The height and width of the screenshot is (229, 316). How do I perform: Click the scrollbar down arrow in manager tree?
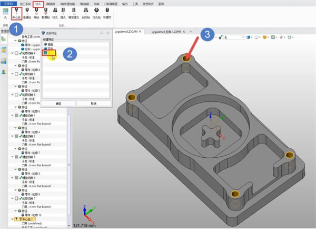click(69, 225)
